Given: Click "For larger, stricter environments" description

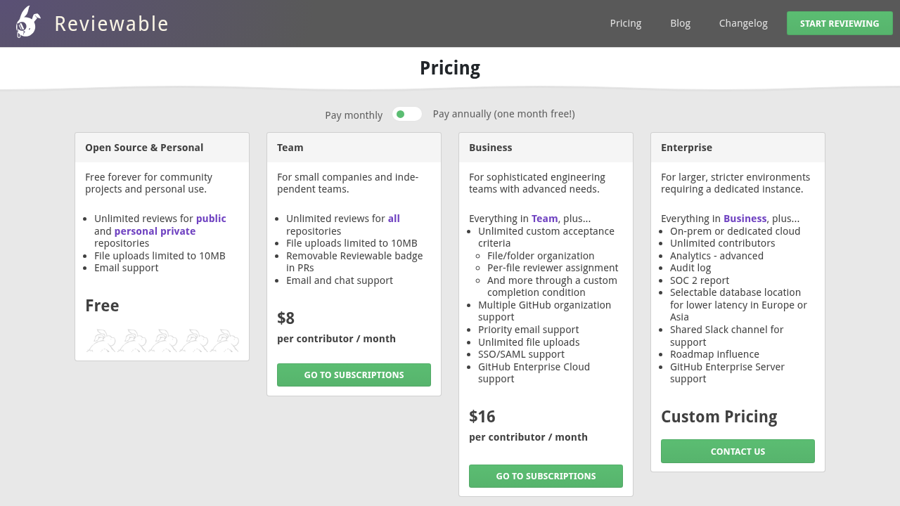Looking at the screenshot, I should coord(735,183).
